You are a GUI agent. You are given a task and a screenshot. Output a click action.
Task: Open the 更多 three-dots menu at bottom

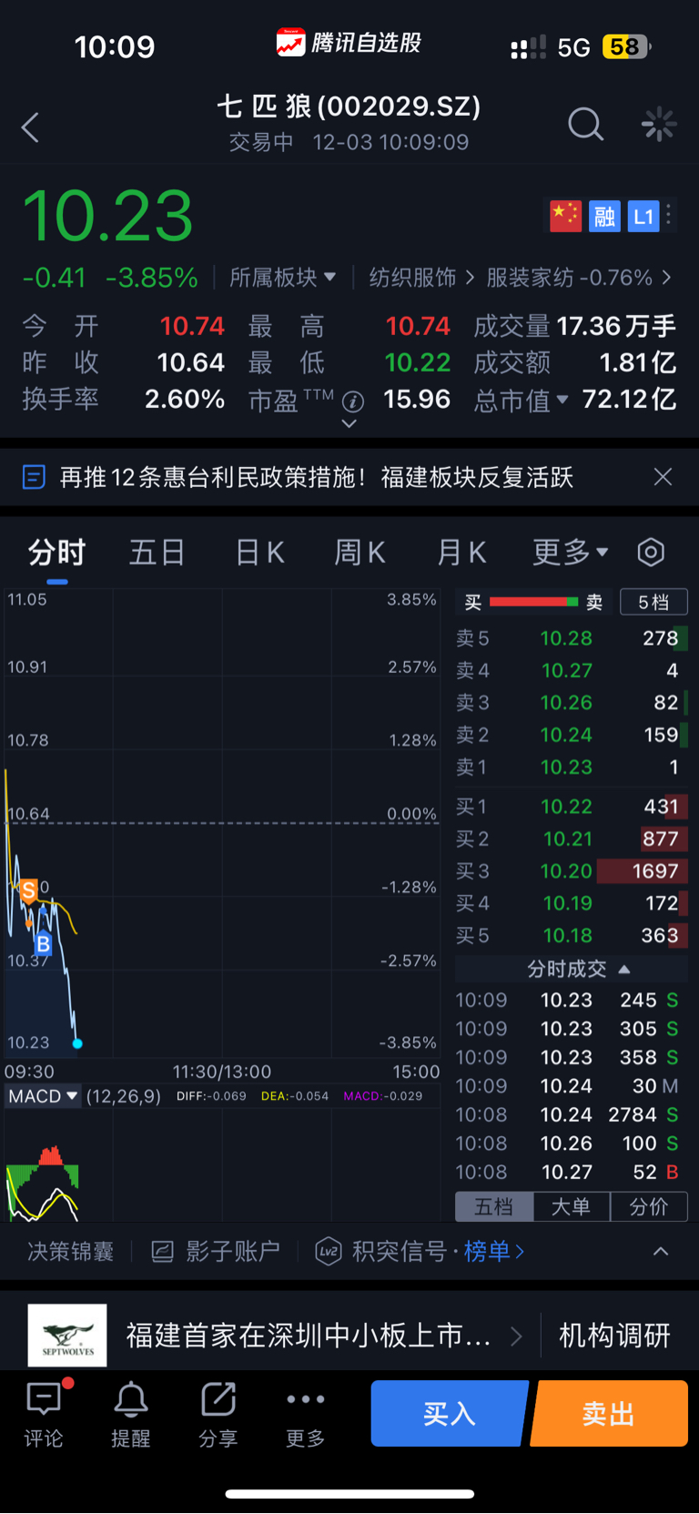pos(305,1415)
